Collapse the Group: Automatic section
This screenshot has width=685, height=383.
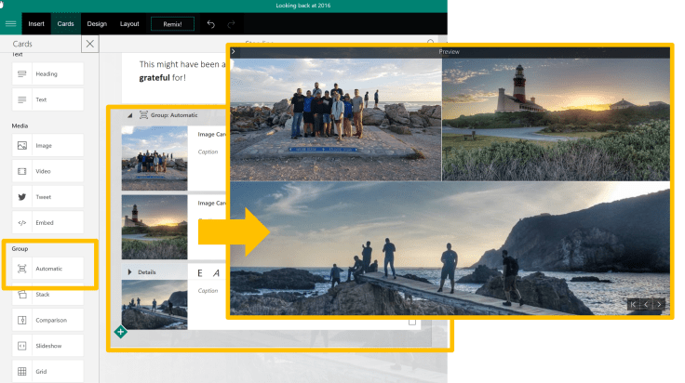point(129,115)
